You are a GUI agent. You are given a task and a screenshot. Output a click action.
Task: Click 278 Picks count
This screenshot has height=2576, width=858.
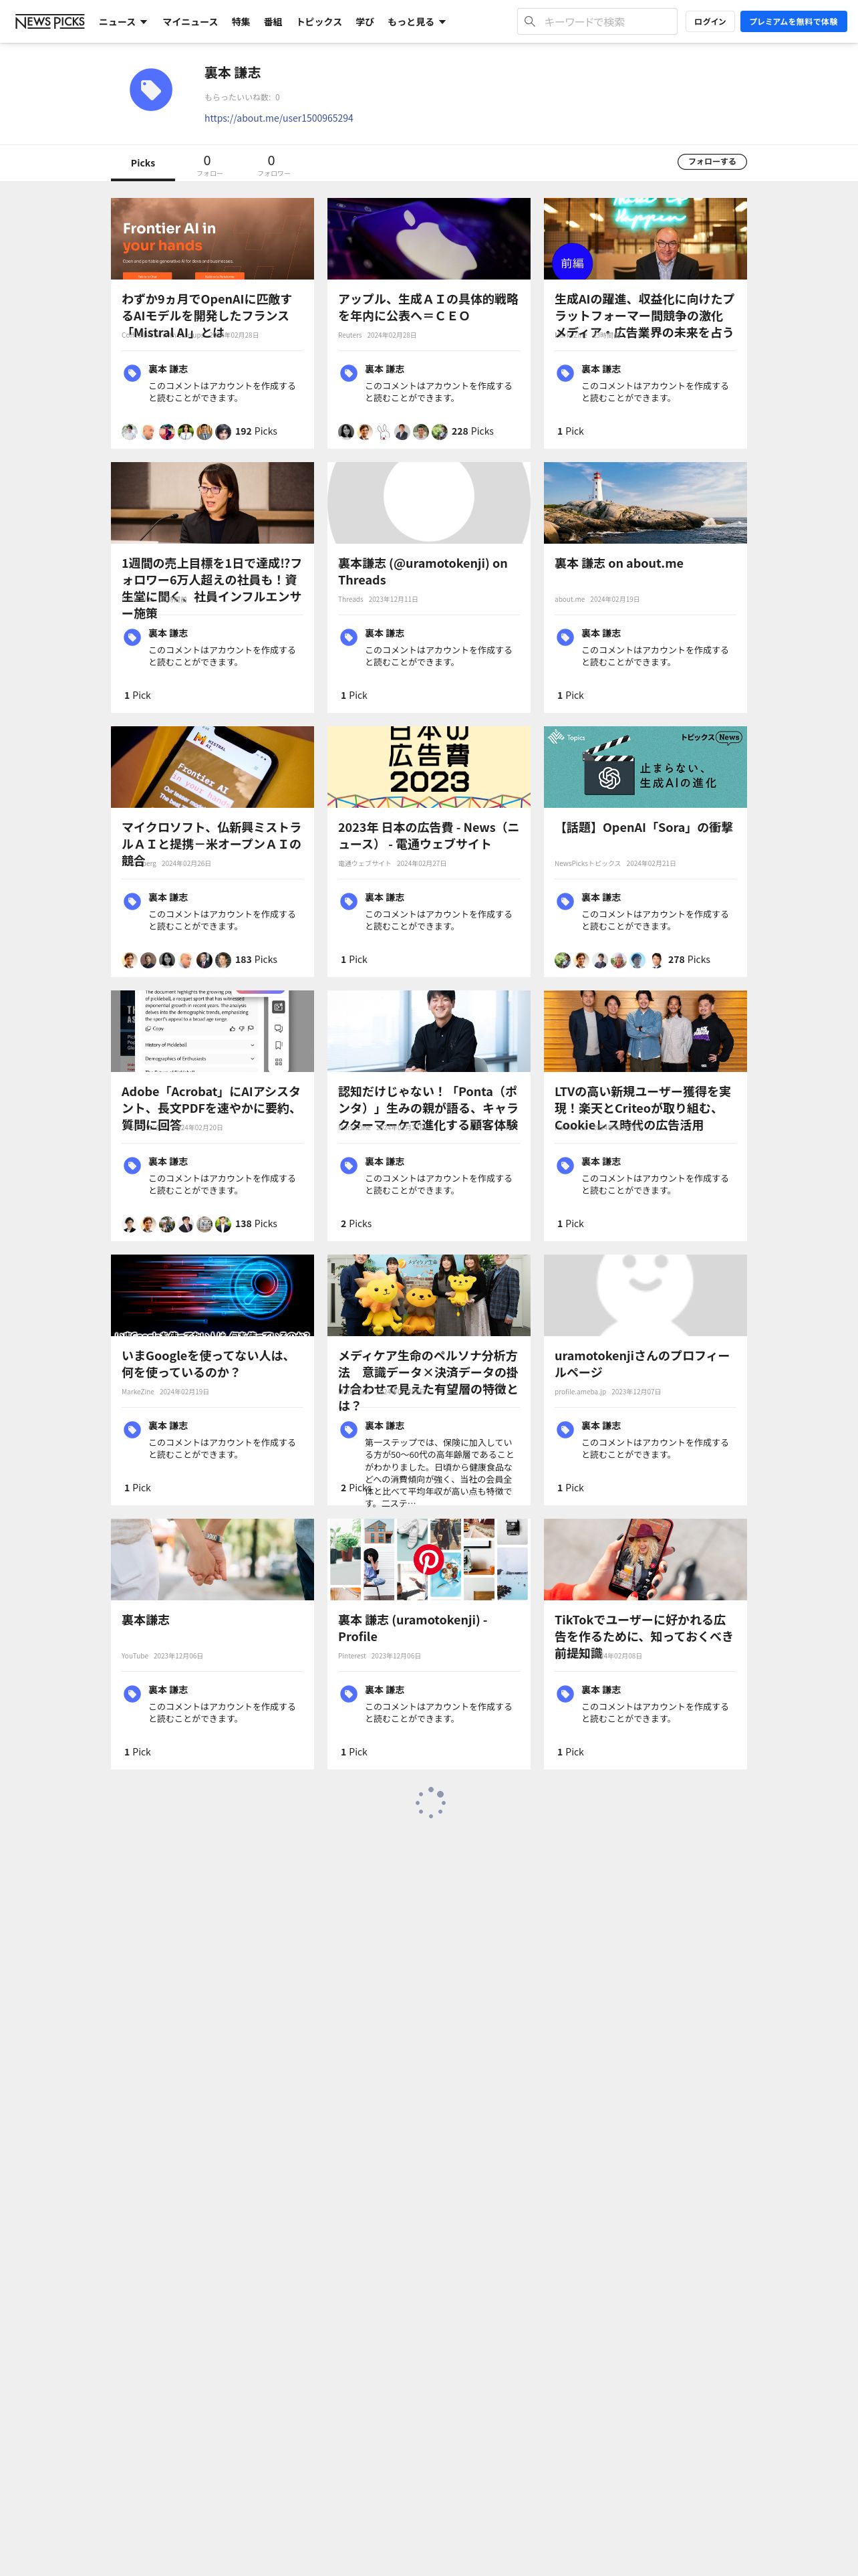[689, 959]
